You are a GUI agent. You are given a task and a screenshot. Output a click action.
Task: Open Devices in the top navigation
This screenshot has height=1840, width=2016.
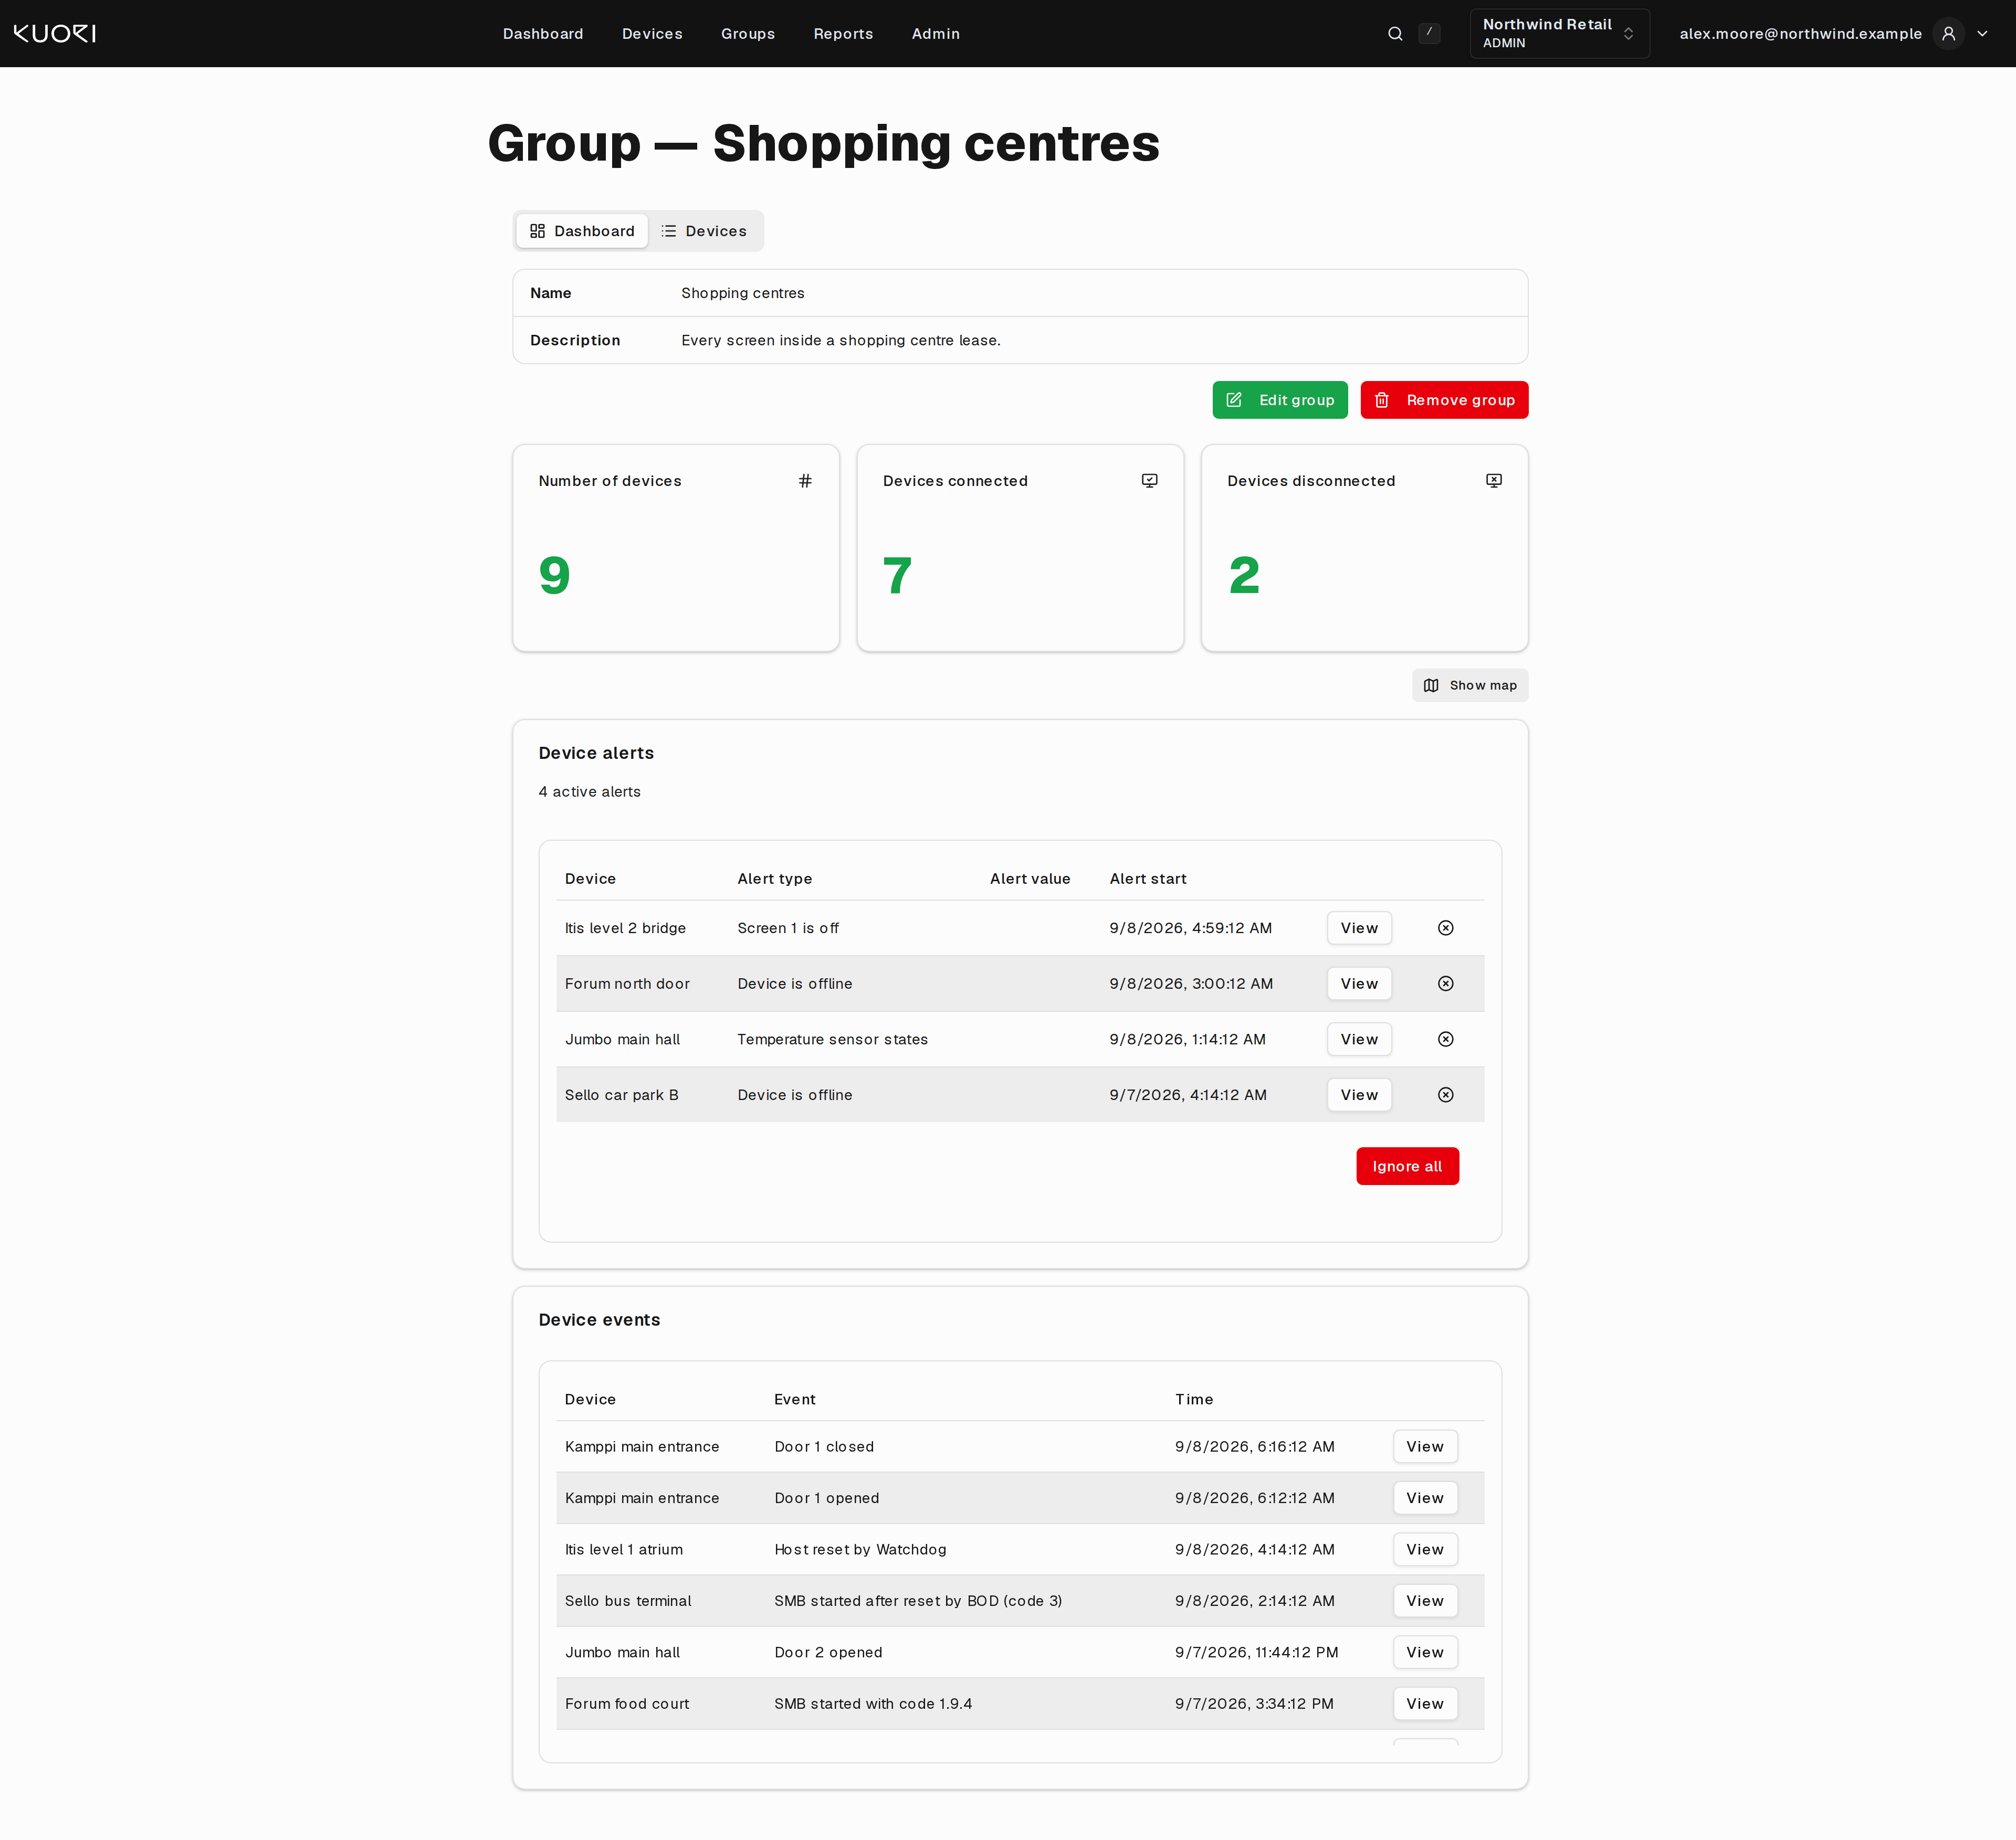click(652, 34)
